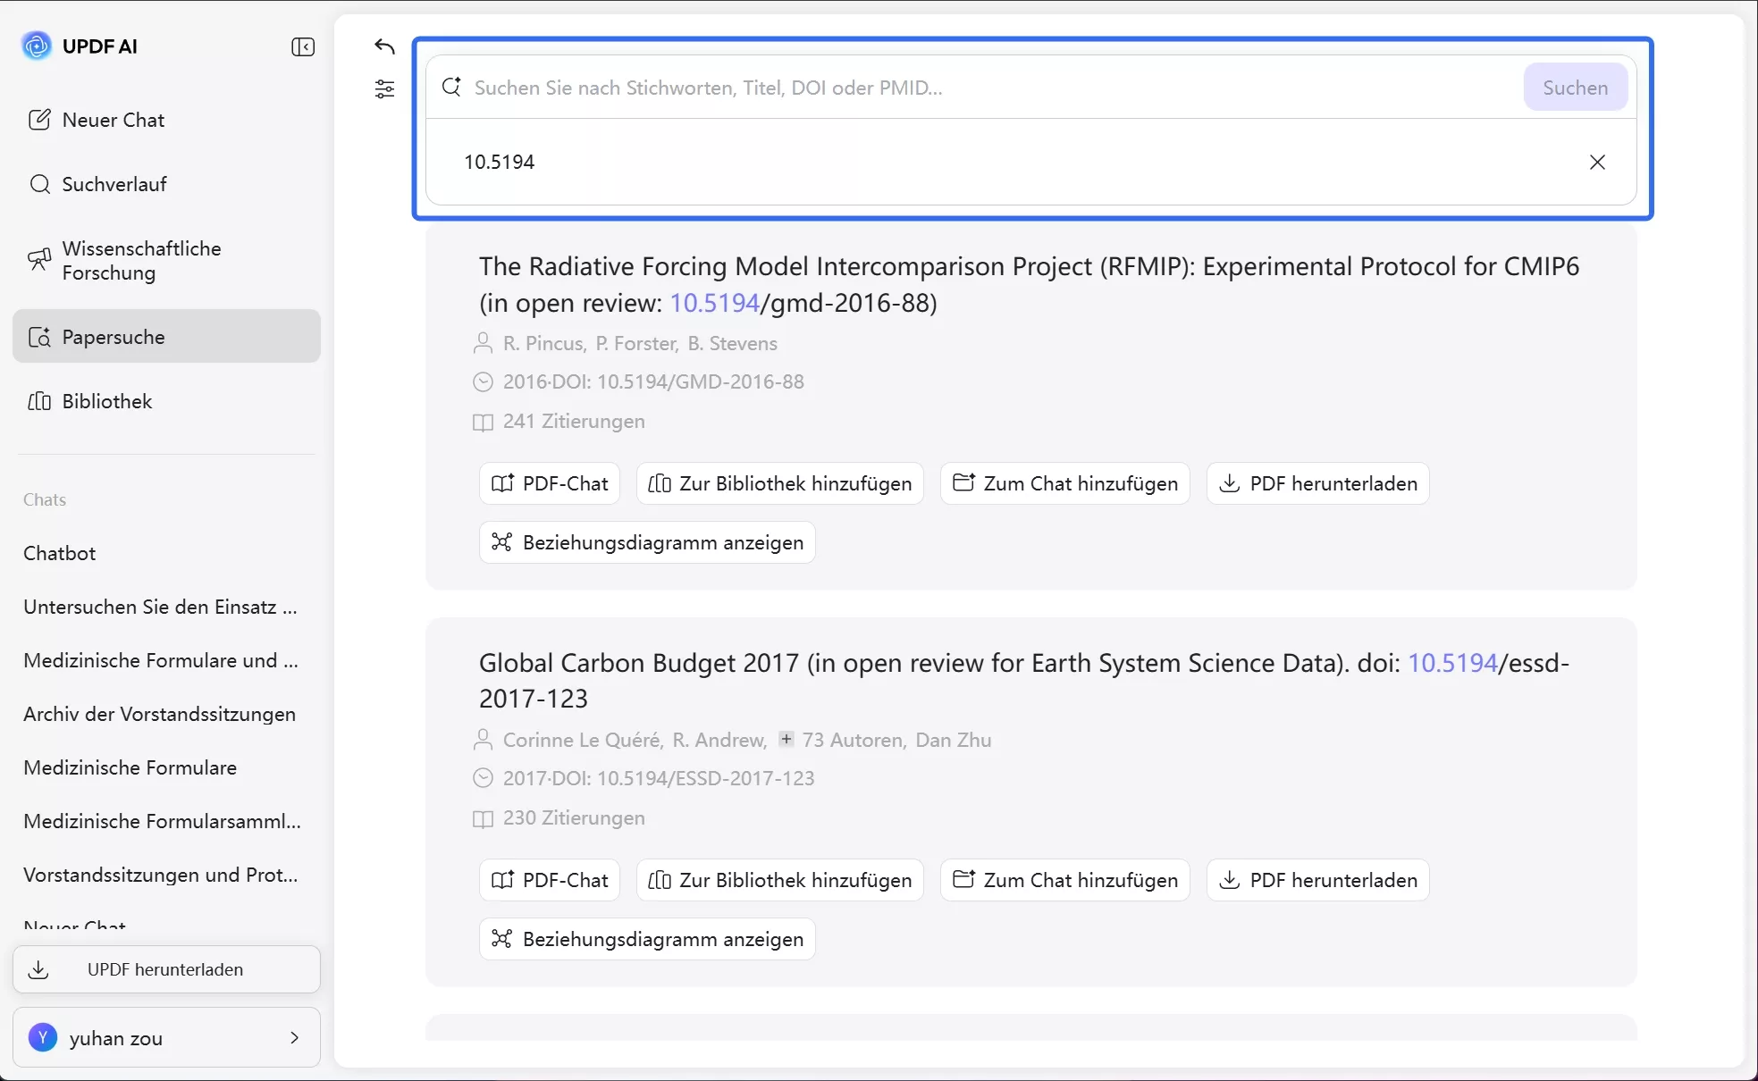Download PDF of Global Carbon Budget paper
Viewport: 1758px width, 1081px height.
(x=1317, y=880)
